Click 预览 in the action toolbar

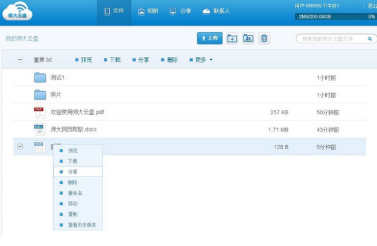83,60
